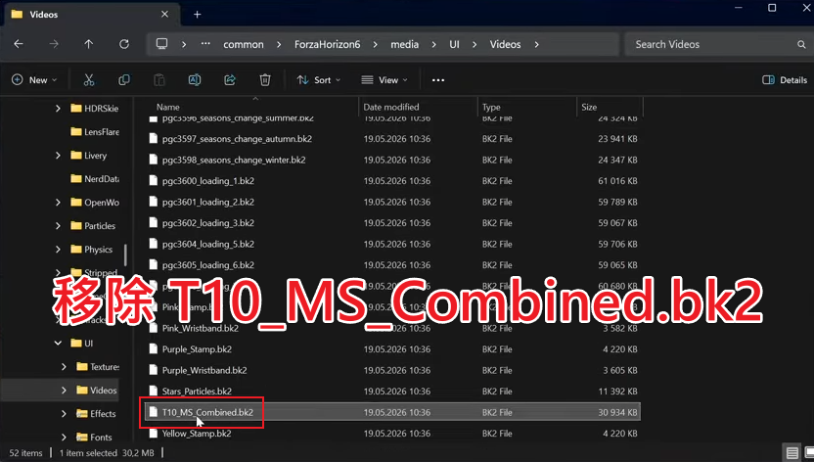Click the common breadcrumb segment
Image resolution: width=814 pixels, height=462 pixels.
(244, 45)
